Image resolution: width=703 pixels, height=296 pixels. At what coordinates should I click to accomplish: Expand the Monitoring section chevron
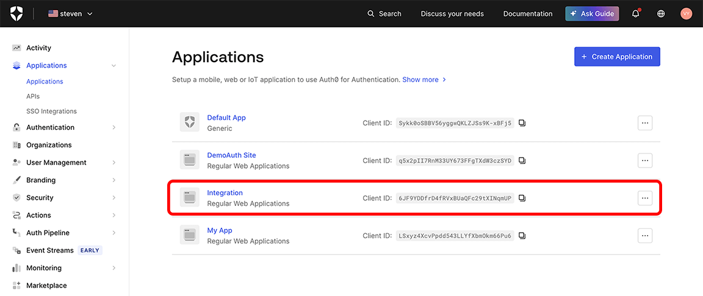coord(114,268)
